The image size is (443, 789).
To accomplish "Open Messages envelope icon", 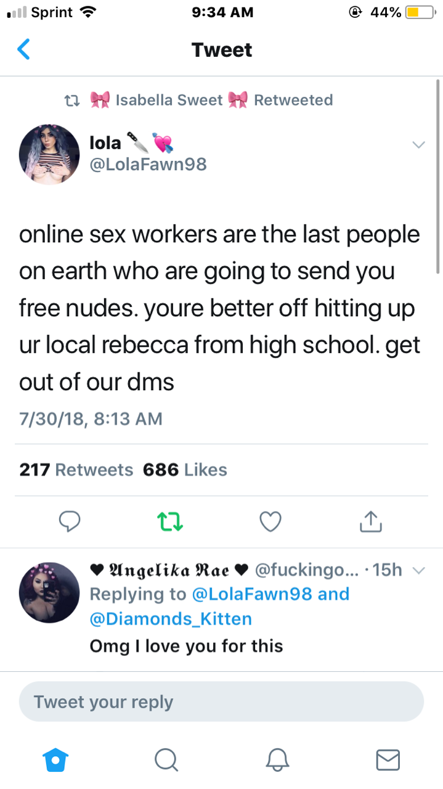I will 388,760.
